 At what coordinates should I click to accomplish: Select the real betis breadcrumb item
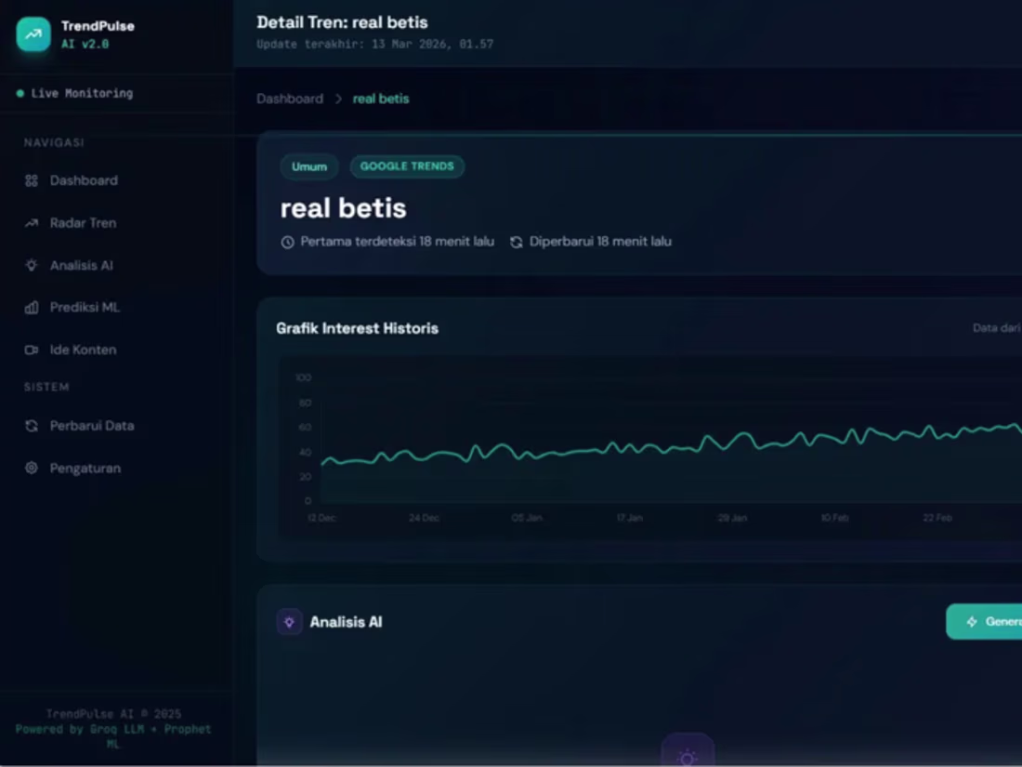tap(381, 99)
